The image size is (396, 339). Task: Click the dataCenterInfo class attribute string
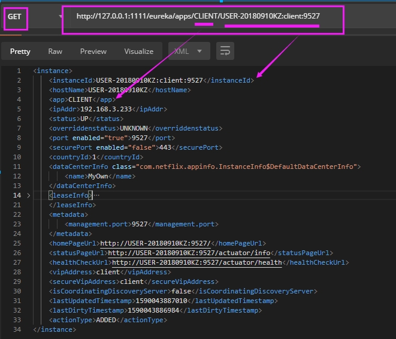[x=246, y=167]
